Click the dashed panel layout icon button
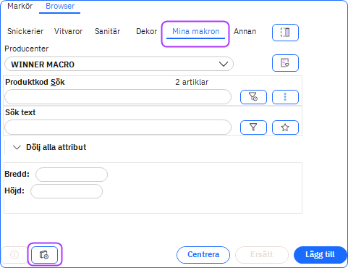 285,33
